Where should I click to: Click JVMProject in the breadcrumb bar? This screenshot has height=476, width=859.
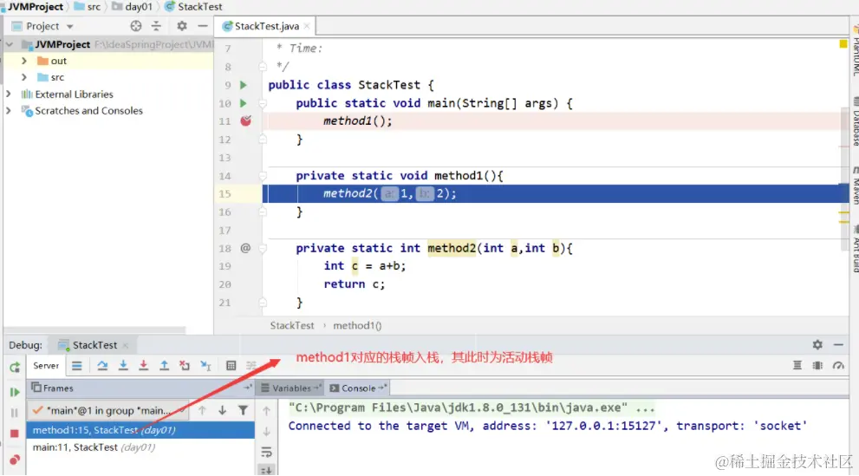coord(35,7)
